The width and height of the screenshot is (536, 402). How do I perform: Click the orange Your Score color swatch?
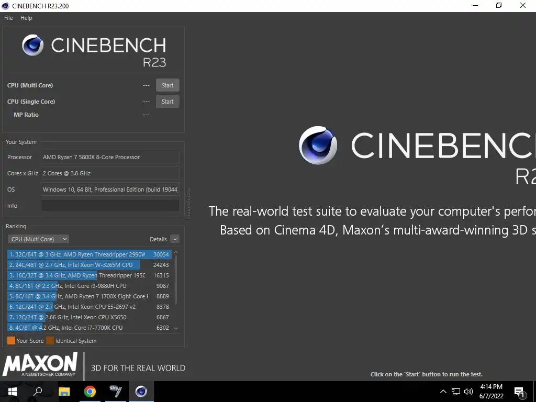(x=12, y=340)
